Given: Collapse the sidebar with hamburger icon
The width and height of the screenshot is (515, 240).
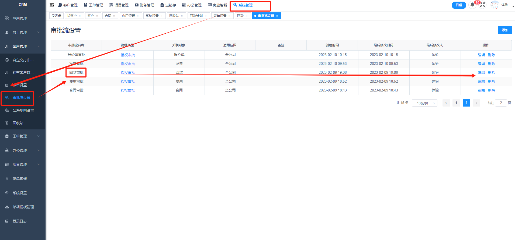Looking at the screenshot, I should coord(52,5).
